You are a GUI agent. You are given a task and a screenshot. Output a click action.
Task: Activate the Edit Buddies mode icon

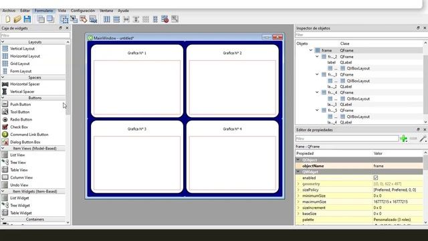(83, 19)
